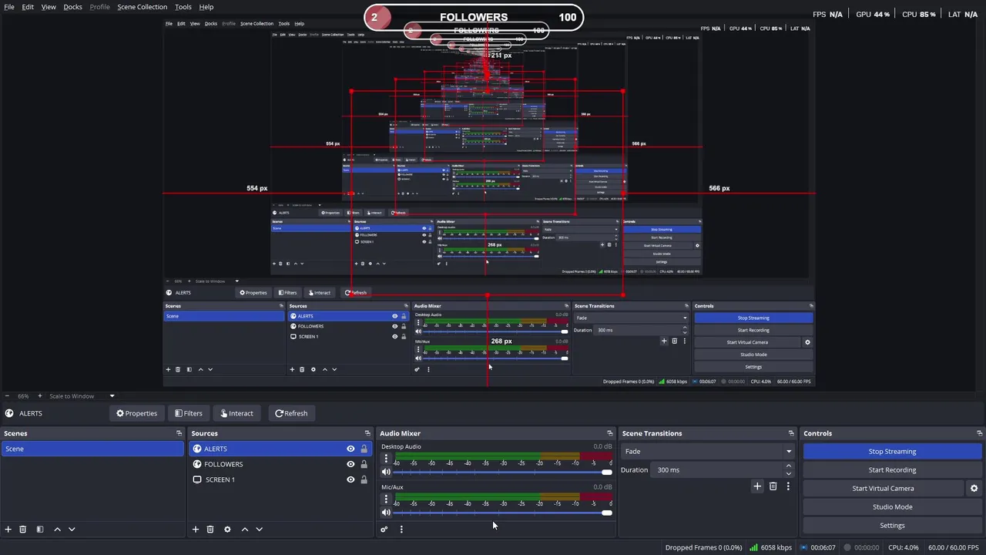Open Scale to Window dropdown
This screenshot has height=555, width=986.
[x=82, y=396]
